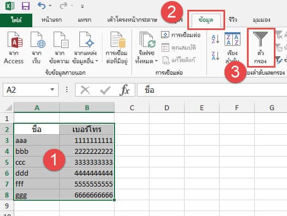Sort A to Z ascending
This screenshot has height=216, width=287.
(x=215, y=39)
